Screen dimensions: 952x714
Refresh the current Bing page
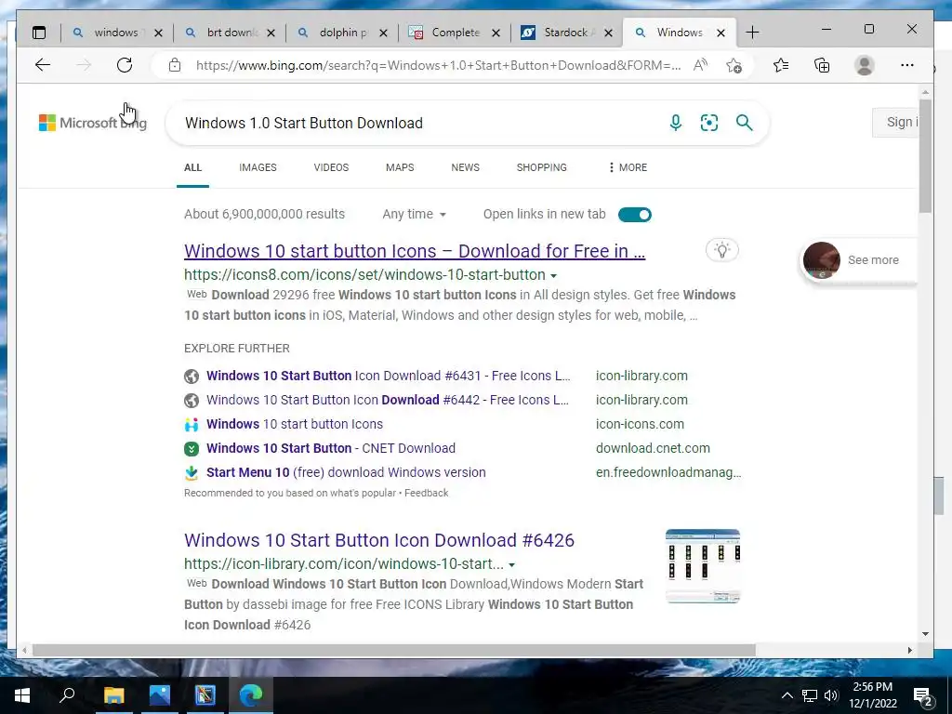pos(125,65)
